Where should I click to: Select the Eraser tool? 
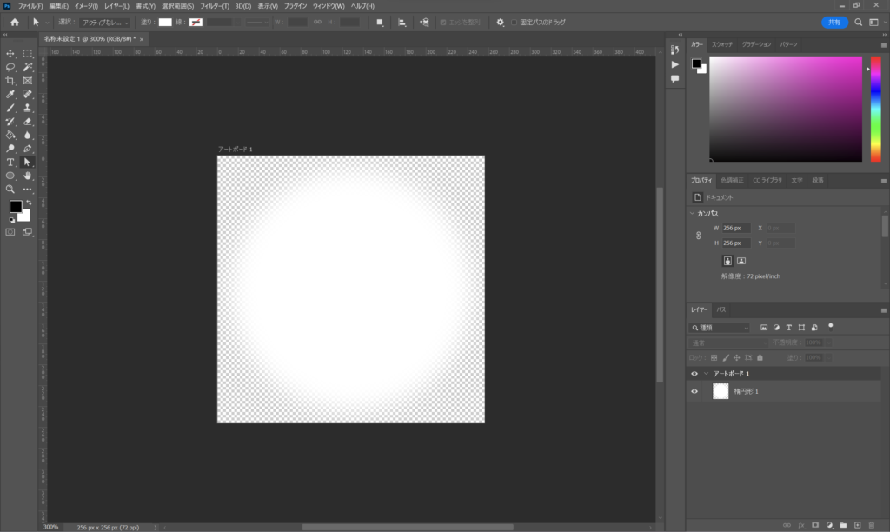(28, 122)
